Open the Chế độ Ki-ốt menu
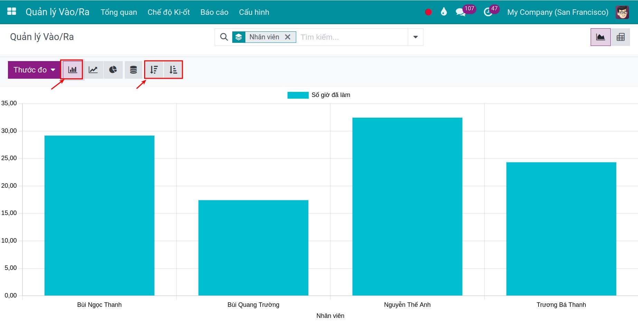This screenshot has width=638, height=321. (169, 12)
